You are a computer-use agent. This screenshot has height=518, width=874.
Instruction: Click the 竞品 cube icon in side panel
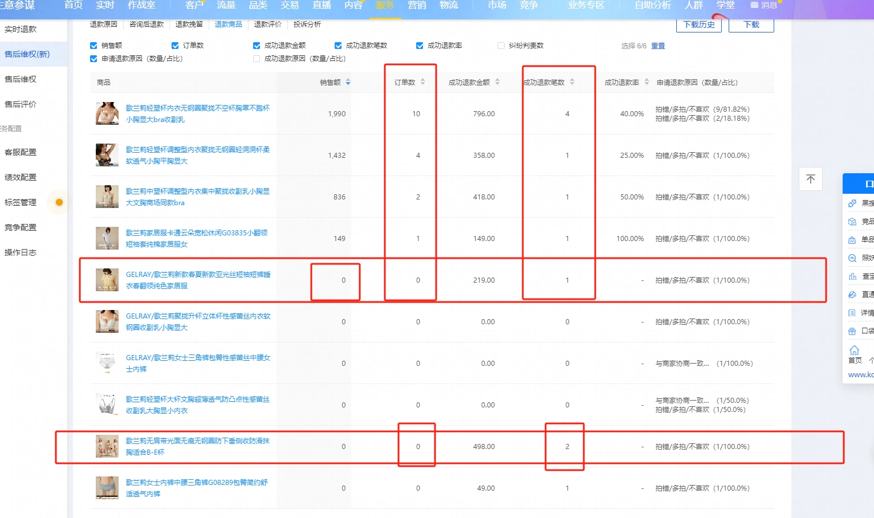(x=852, y=222)
